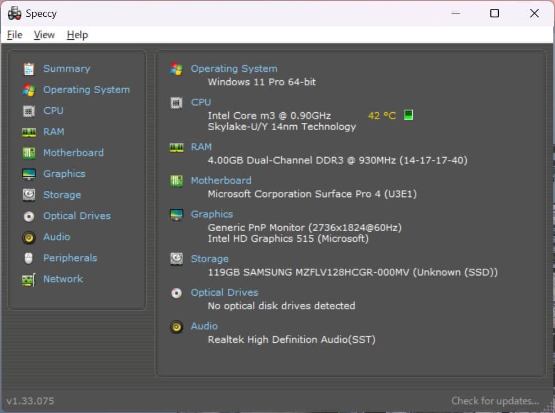Click the CPU heading link in summary
Screen dimensions: 555x413
click(201, 103)
